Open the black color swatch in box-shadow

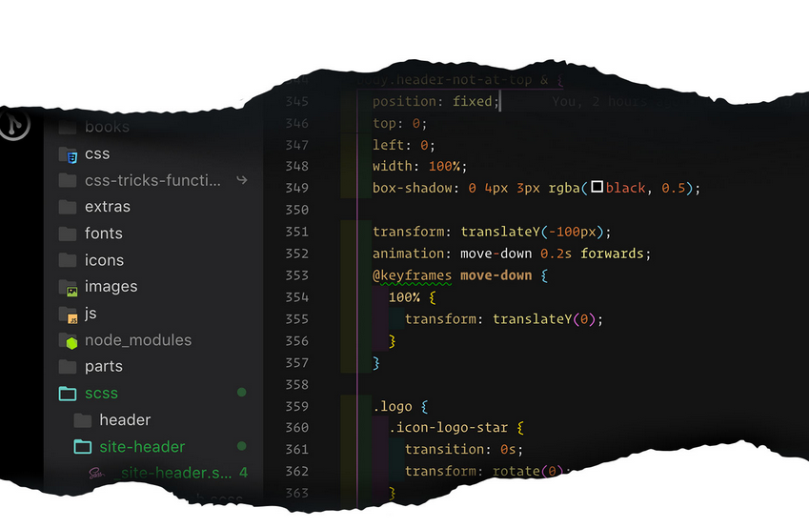[x=597, y=188]
